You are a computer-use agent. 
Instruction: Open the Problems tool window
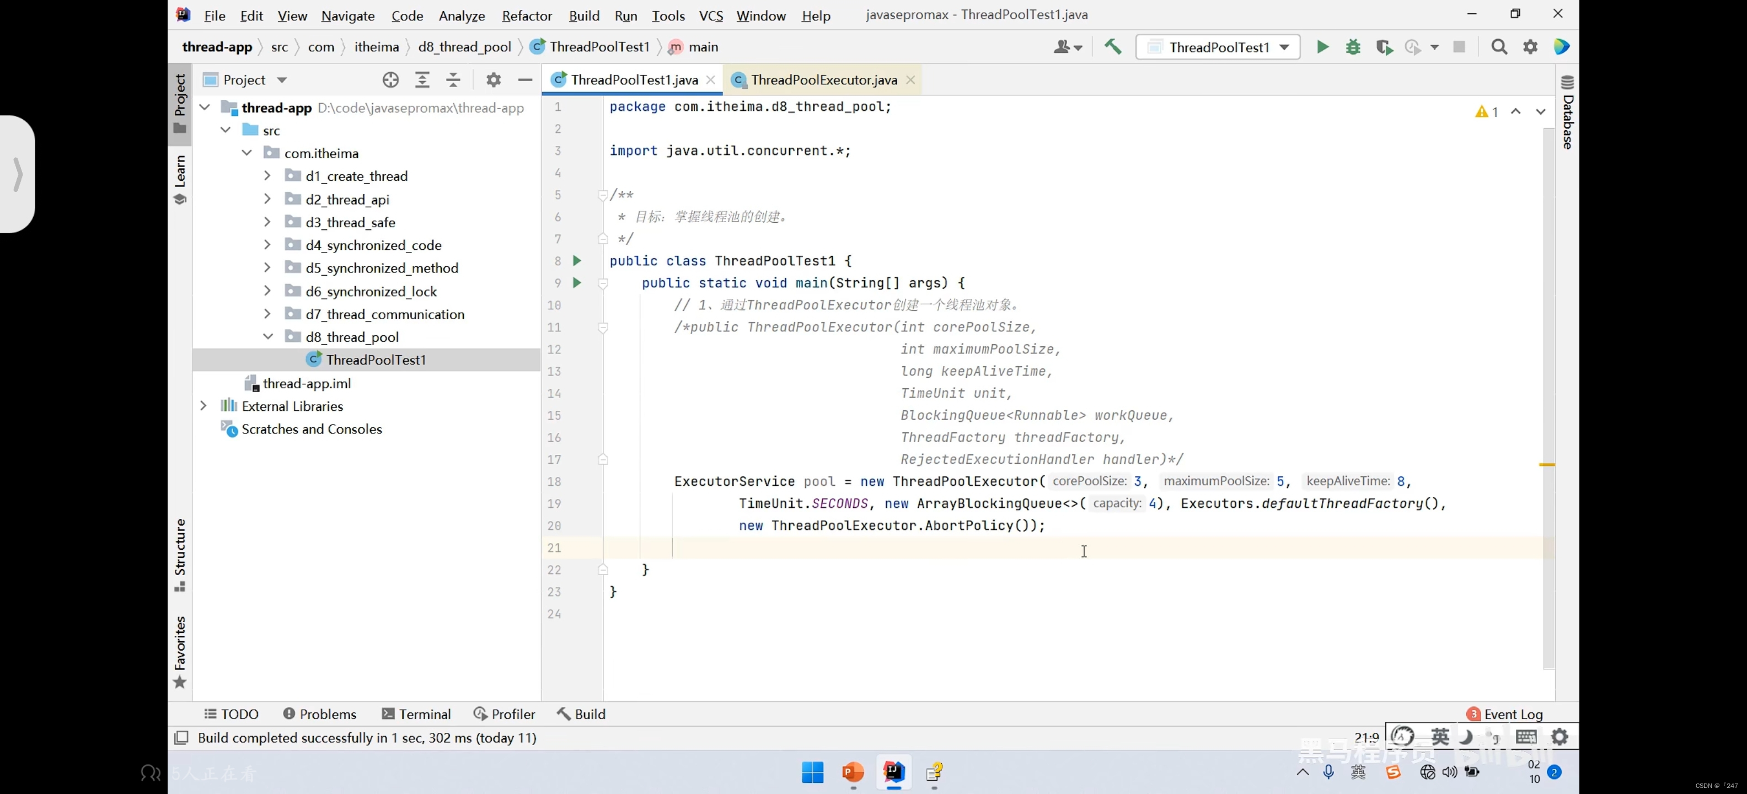point(319,714)
